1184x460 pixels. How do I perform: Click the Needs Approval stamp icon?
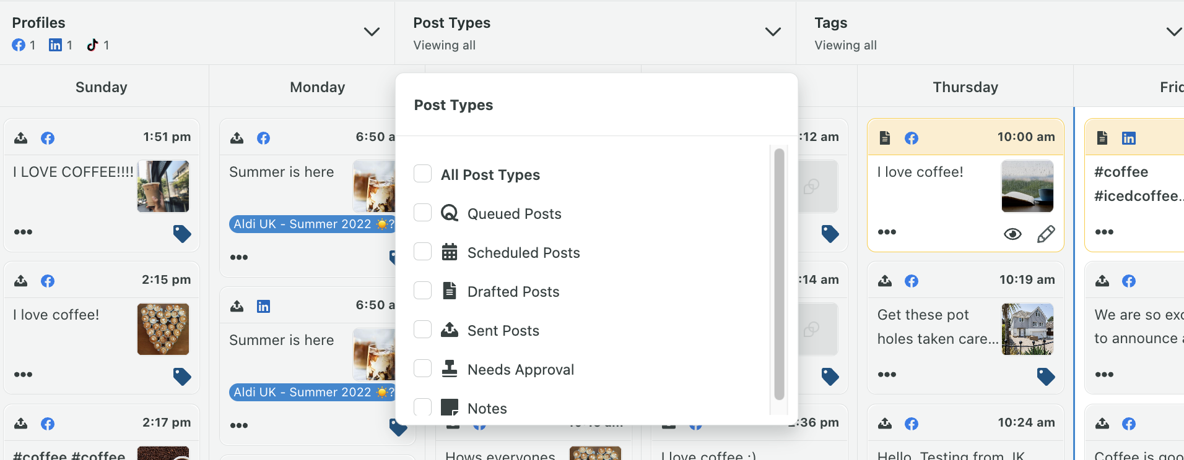450,368
